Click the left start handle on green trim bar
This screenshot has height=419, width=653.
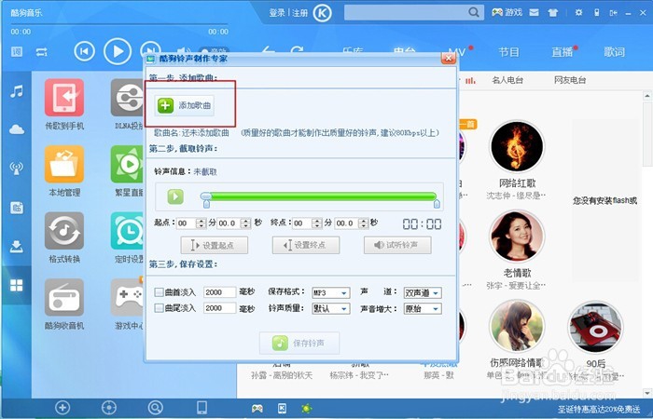click(206, 204)
